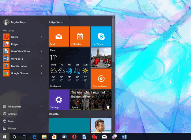Image resolution: width=191 pixels, height=140 pixels.
Task: Open Cortana search circle on taskbar
Action: [14, 137]
